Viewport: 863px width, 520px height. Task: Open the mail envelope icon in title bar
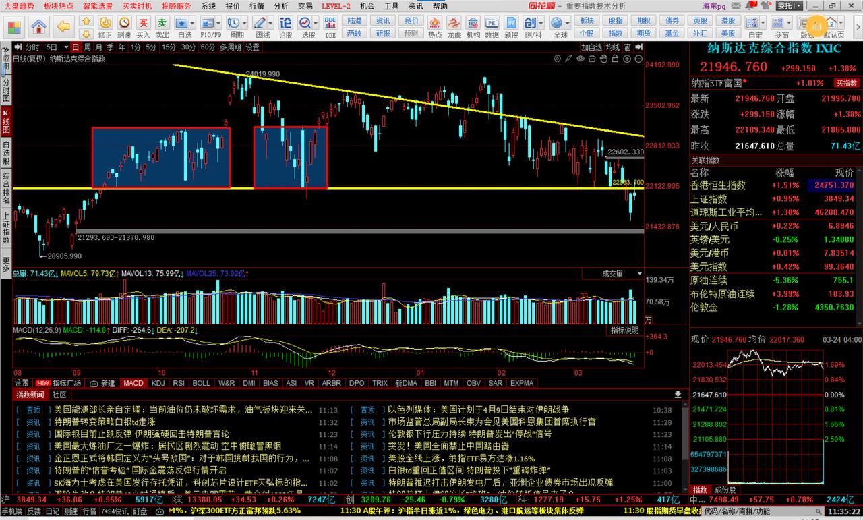click(735, 5)
